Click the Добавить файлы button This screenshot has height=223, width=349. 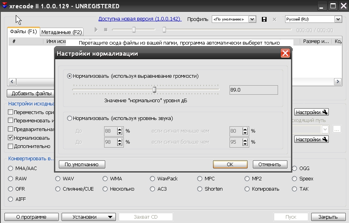[x=32, y=93]
